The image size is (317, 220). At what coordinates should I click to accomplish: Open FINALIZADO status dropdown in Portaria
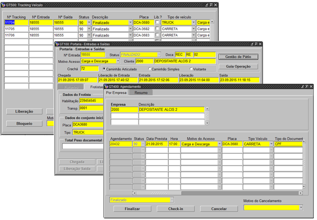[x=159, y=55]
